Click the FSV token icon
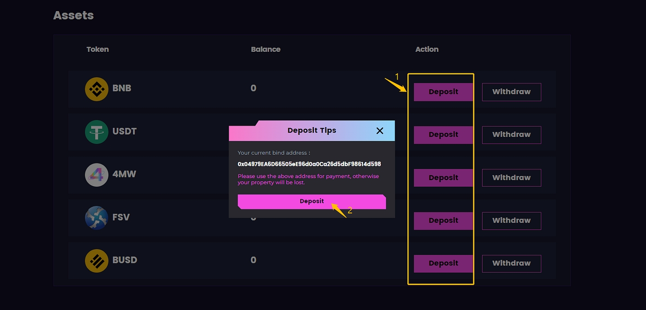 click(96, 218)
